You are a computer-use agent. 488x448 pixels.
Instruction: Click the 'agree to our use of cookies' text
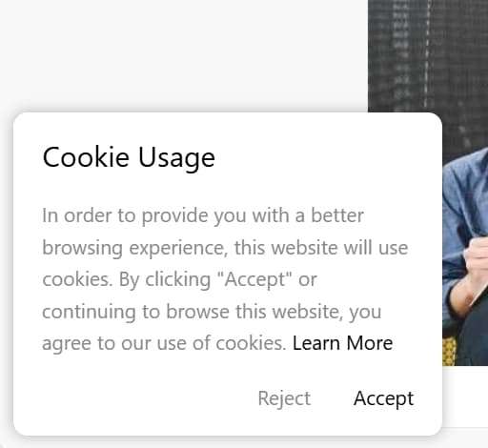pos(164,343)
